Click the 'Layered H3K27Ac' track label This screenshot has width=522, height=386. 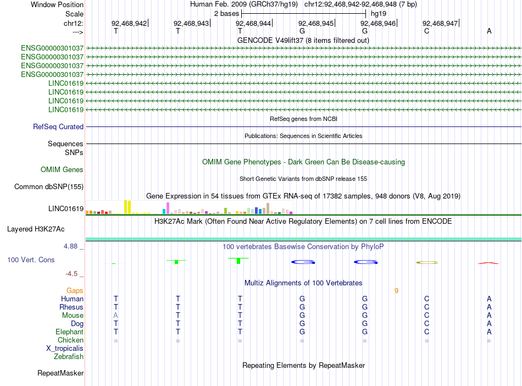[36, 229]
